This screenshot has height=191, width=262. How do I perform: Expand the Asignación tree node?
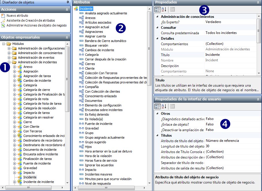(x=14, y=71)
